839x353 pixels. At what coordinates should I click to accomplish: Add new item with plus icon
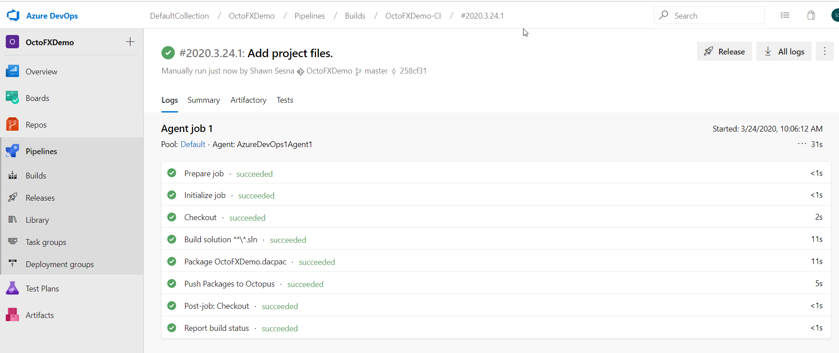pyautogui.click(x=130, y=42)
